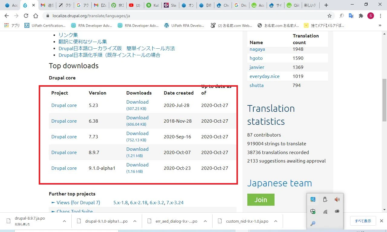Open the Google Translate extension icon
Screen dimensions: 387x232
pos(351,16)
